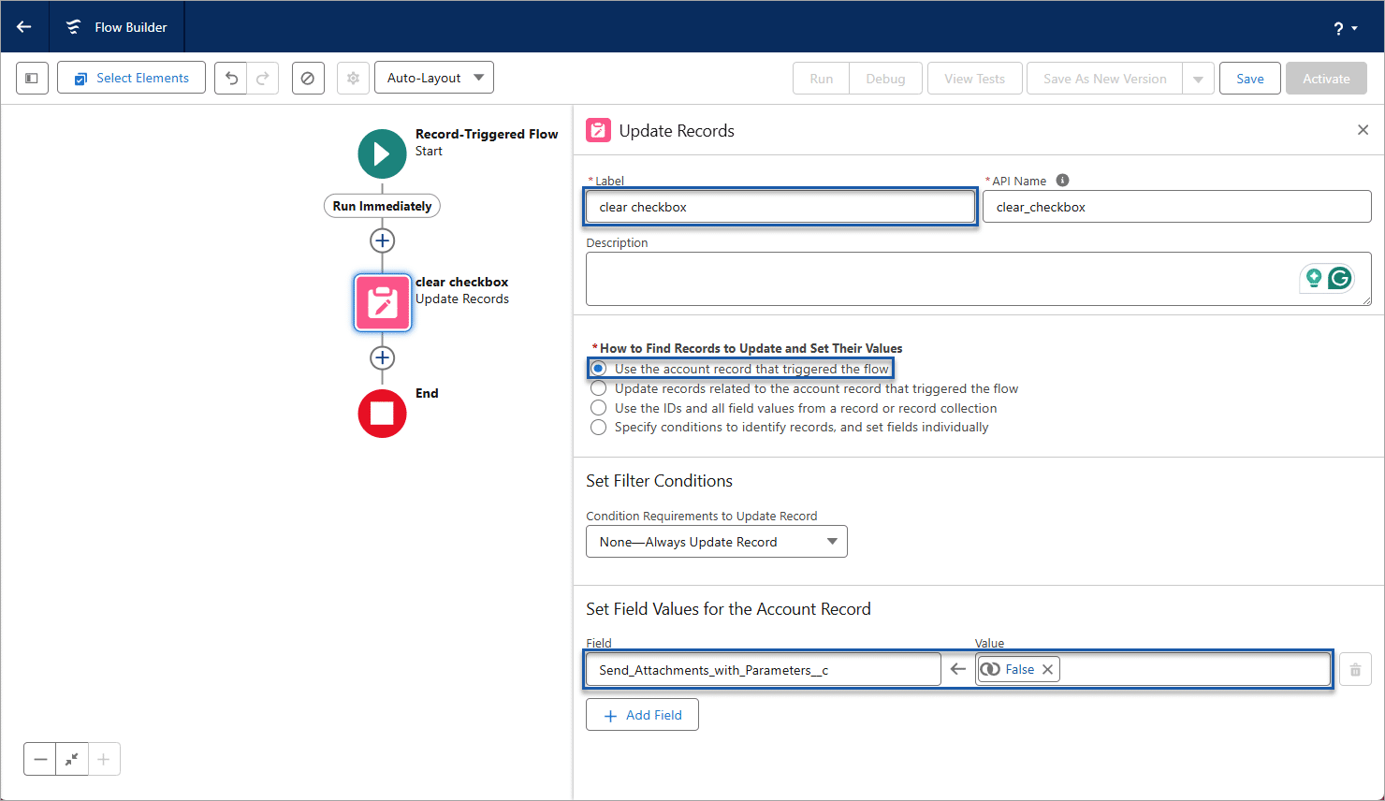Select Use the account record that triggered the flow
This screenshot has height=801, width=1385.
pos(599,369)
